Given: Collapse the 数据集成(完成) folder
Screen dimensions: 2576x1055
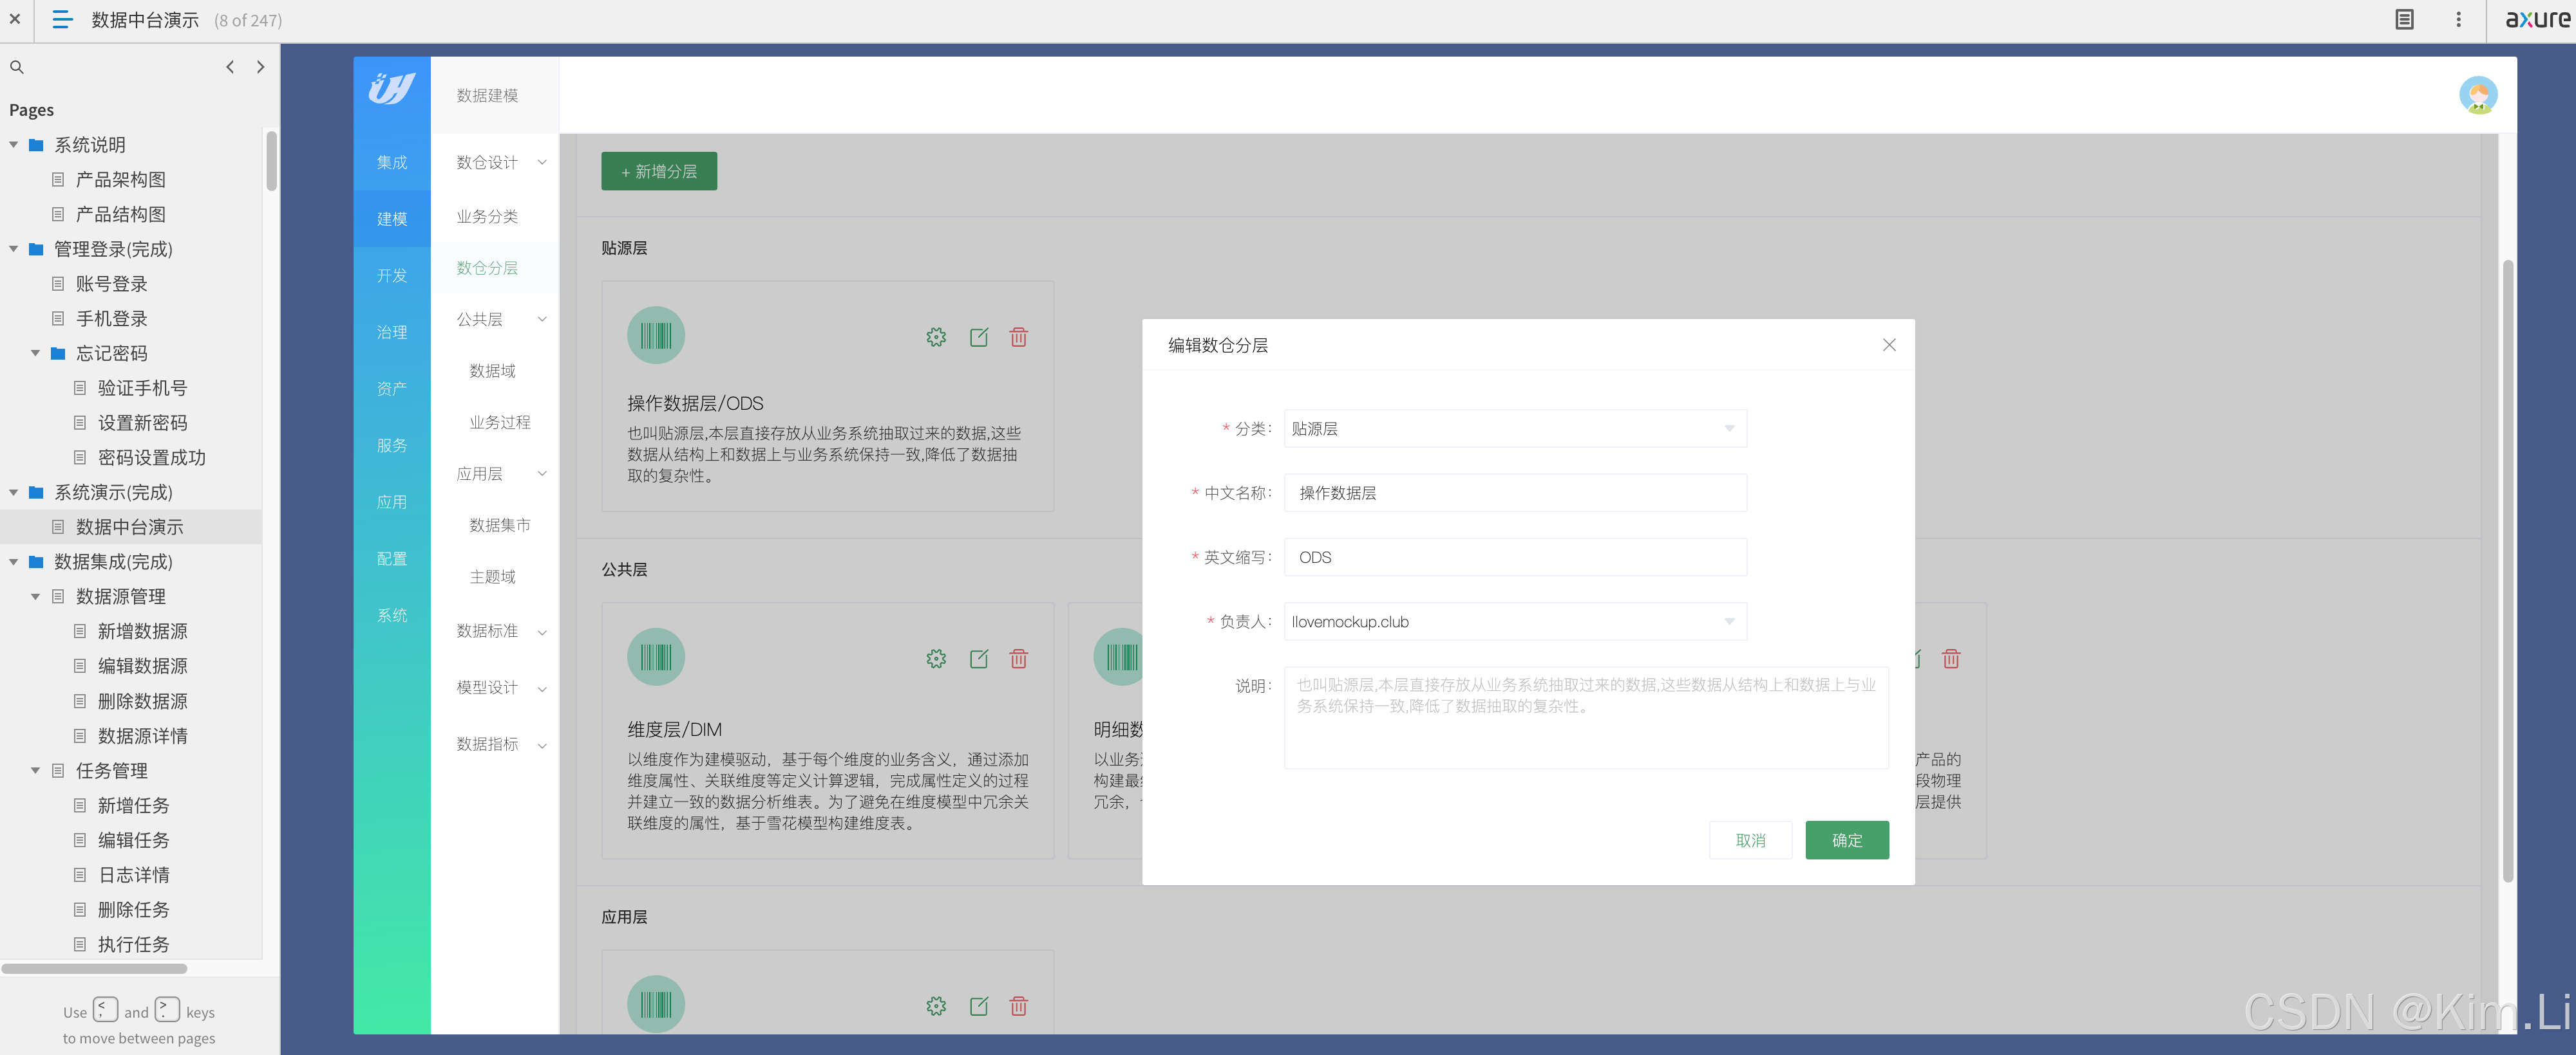Looking at the screenshot, I should [x=14, y=562].
